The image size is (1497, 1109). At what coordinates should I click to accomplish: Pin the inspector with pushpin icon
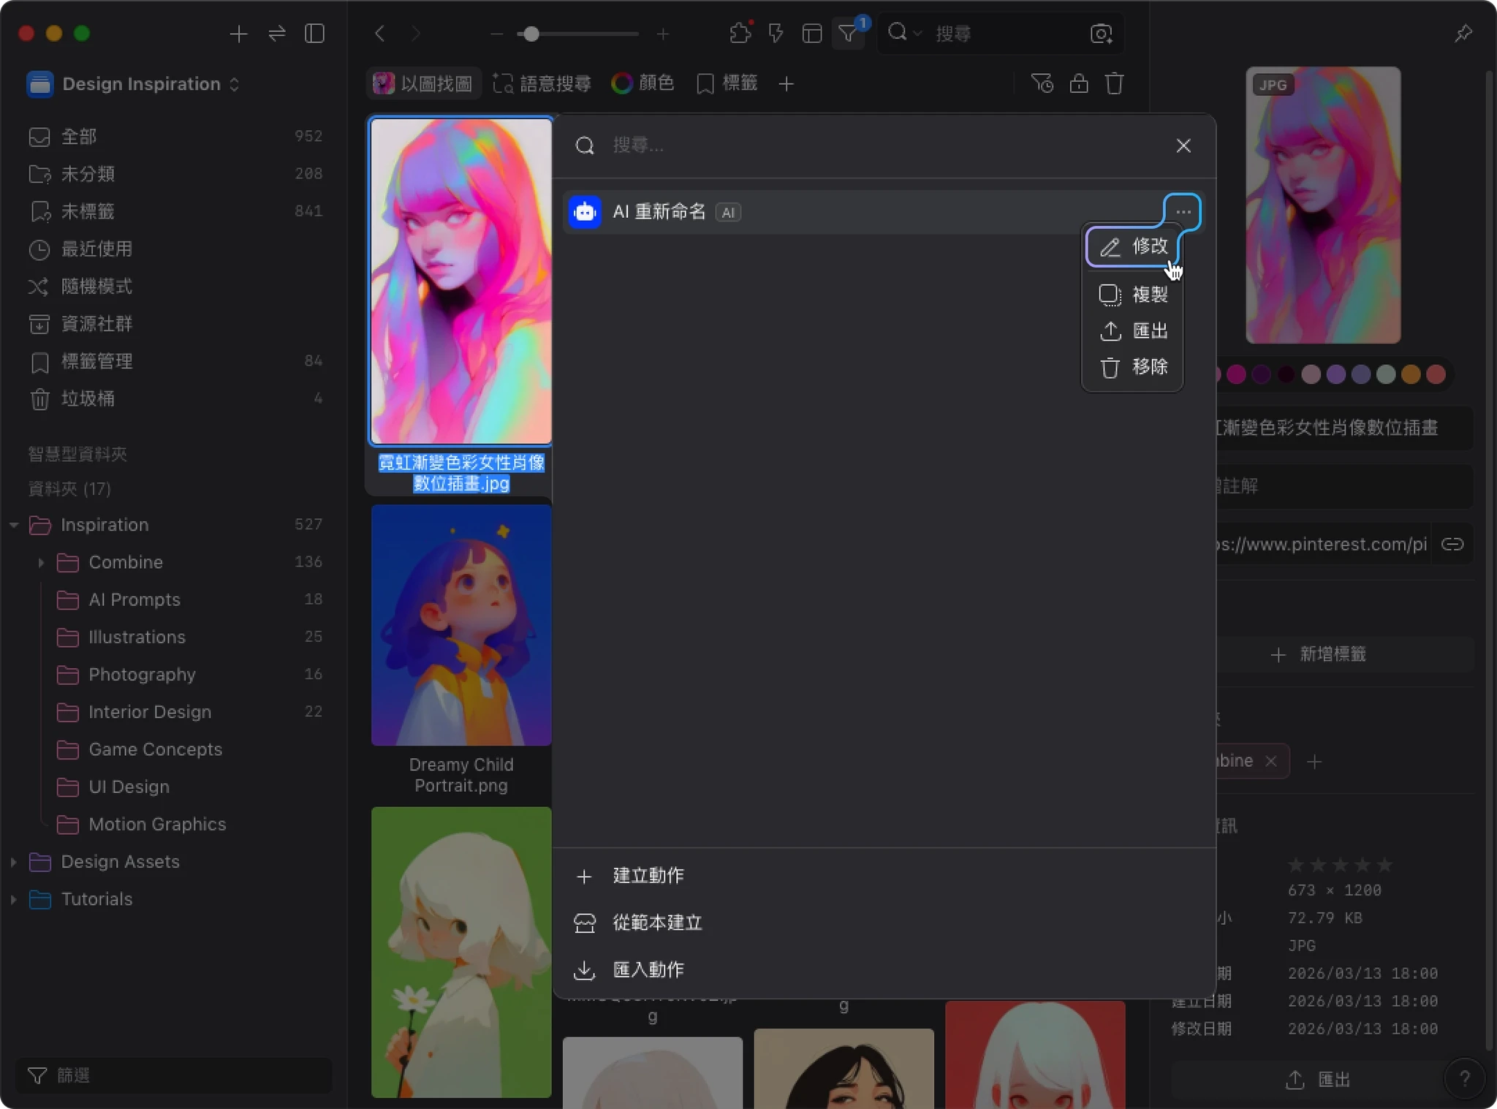pyautogui.click(x=1463, y=34)
